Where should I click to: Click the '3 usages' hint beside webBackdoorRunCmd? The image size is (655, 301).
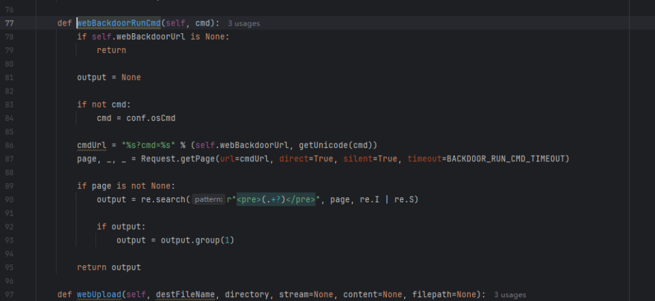click(244, 23)
